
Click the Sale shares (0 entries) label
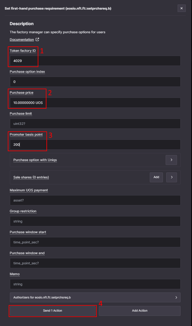pyautogui.click(x=31, y=177)
